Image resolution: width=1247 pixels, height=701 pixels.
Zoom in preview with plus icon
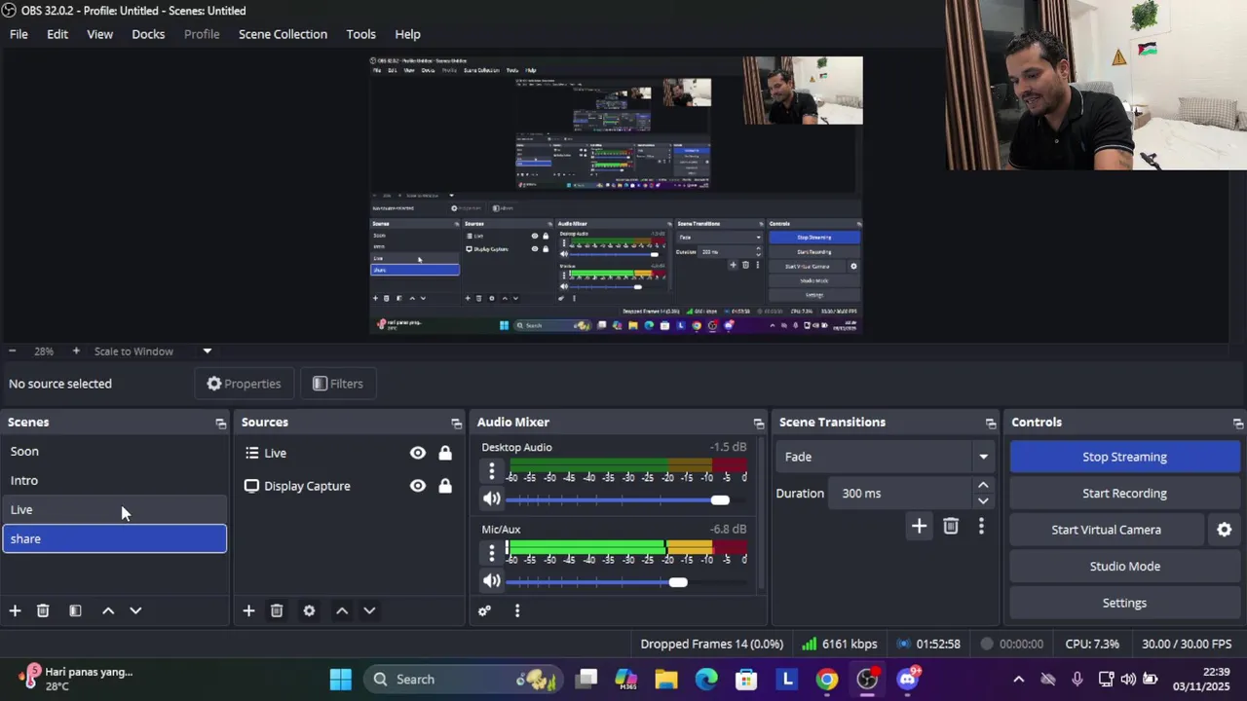click(x=76, y=350)
